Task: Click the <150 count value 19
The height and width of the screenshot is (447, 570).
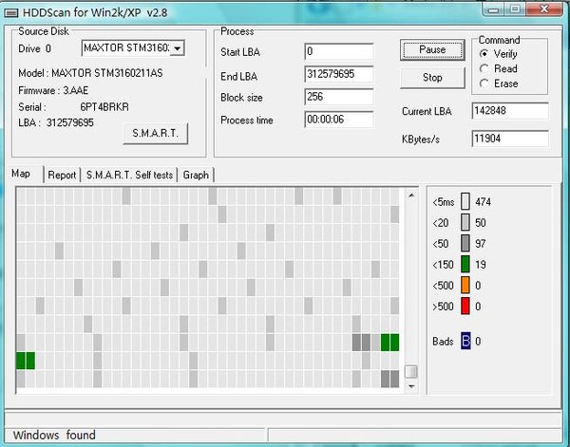Action: pos(481,265)
